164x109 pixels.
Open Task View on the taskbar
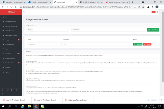pyautogui.click(x=16, y=107)
